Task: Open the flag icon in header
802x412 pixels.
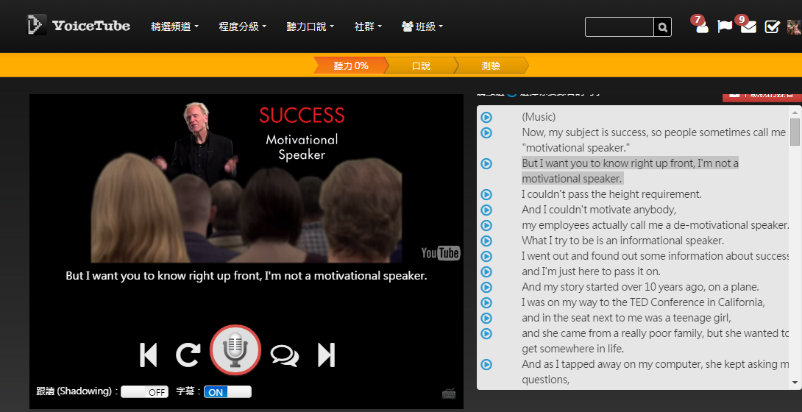Action: (x=725, y=26)
